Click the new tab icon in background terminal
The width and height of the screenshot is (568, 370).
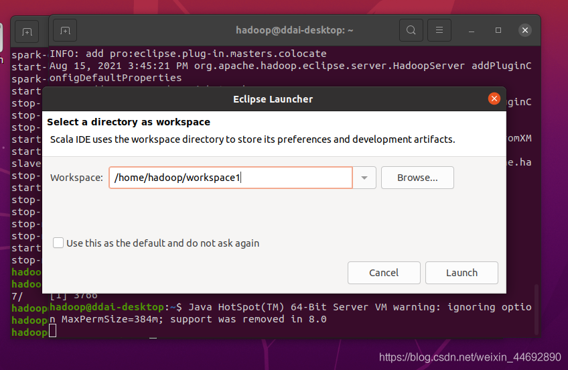pyautogui.click(x=27, y=32)
